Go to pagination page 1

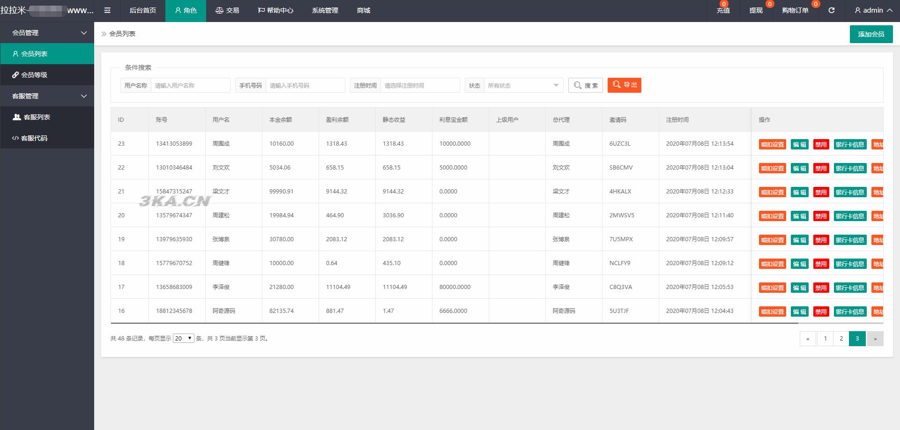(825, 339)
